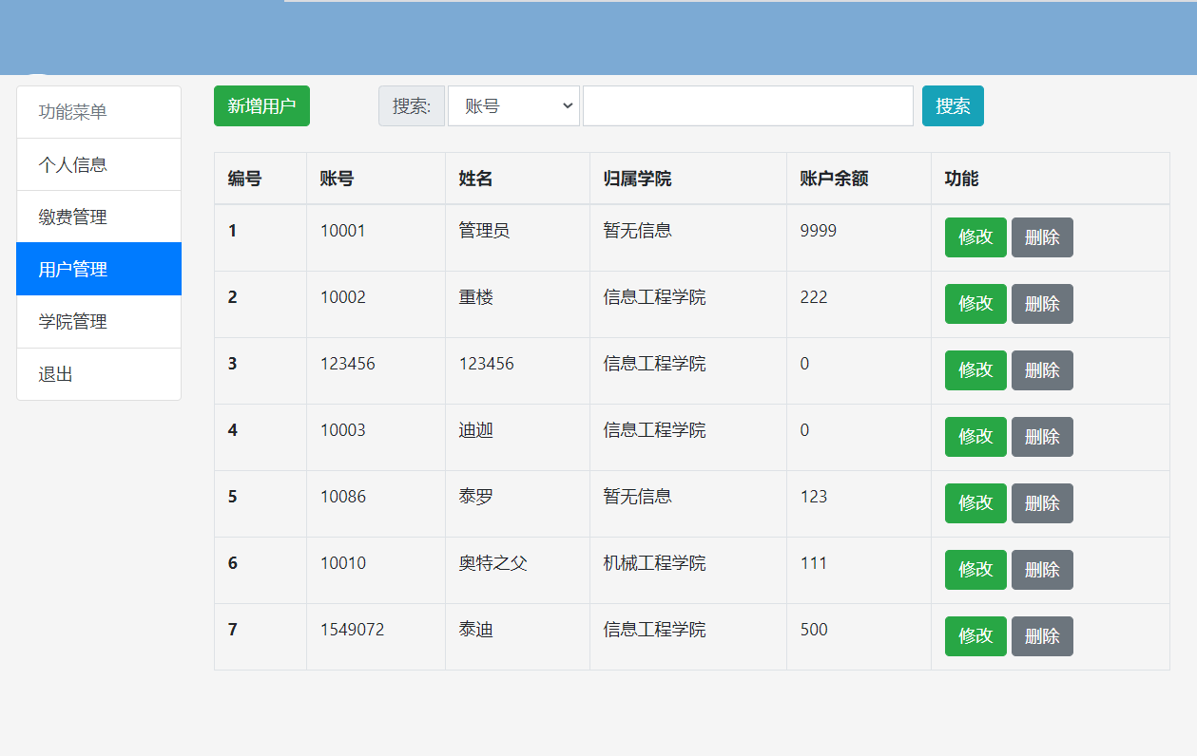Click 删除 for user 泰罗
The width and height of the screenshot is (1197, 756).
1042,503
